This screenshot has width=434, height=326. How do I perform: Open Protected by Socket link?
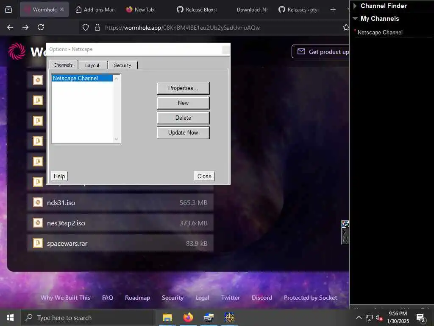310,298
